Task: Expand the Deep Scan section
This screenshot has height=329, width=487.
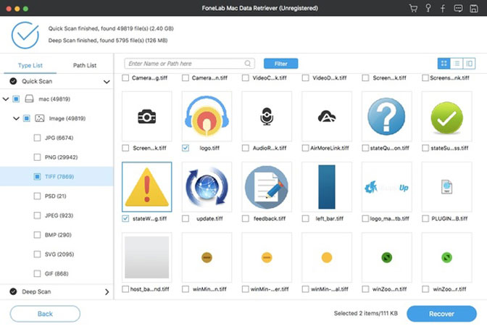Action: (x=107, y=292)
